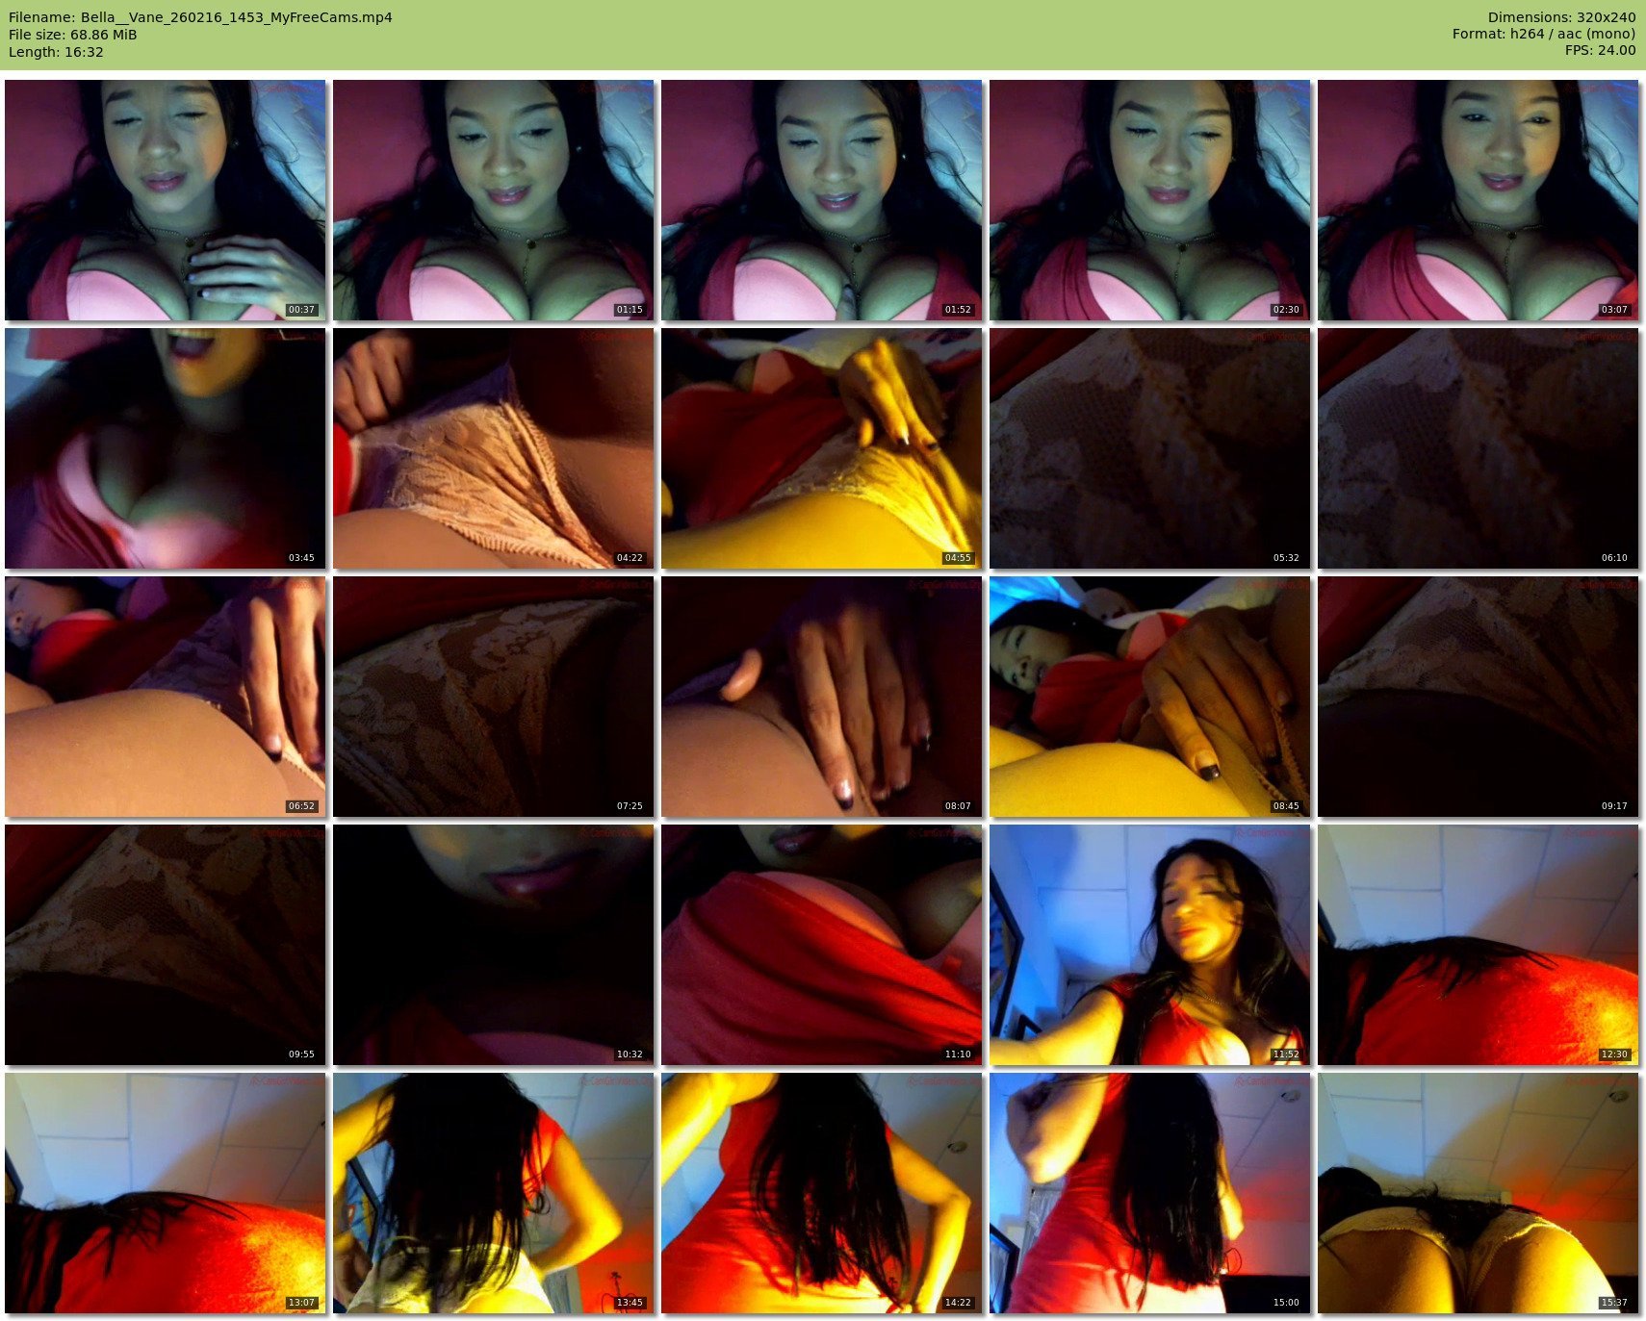Click the 09:17 video frame
Screen dimensions: 1646x1321
point(1479,697)
